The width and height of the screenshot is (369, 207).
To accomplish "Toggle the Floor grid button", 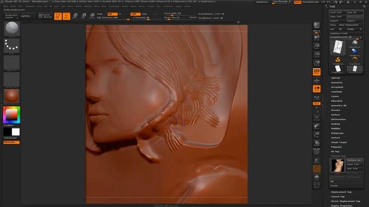I will point(317,80).
